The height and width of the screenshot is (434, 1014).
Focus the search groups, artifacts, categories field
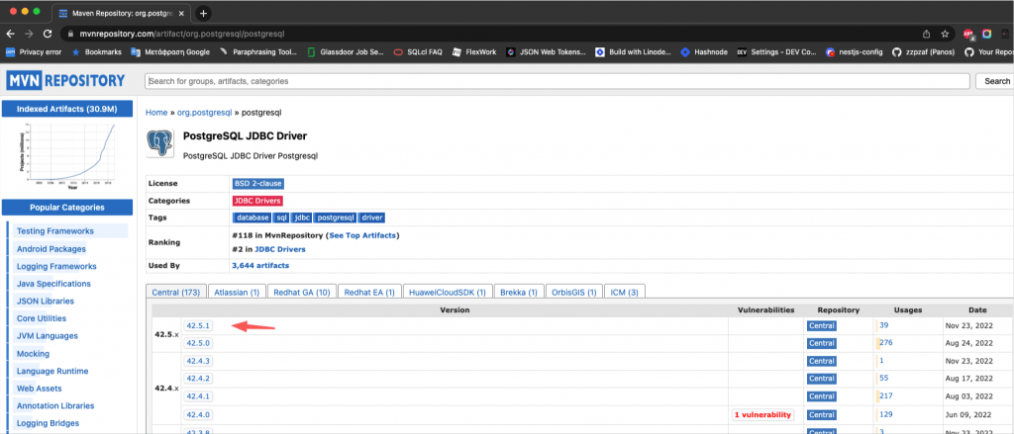click(x=558, y=81)
